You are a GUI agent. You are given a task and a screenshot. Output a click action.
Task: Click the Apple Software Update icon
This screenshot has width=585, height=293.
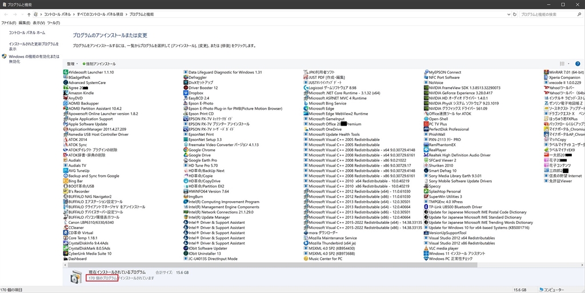(66, 124)
